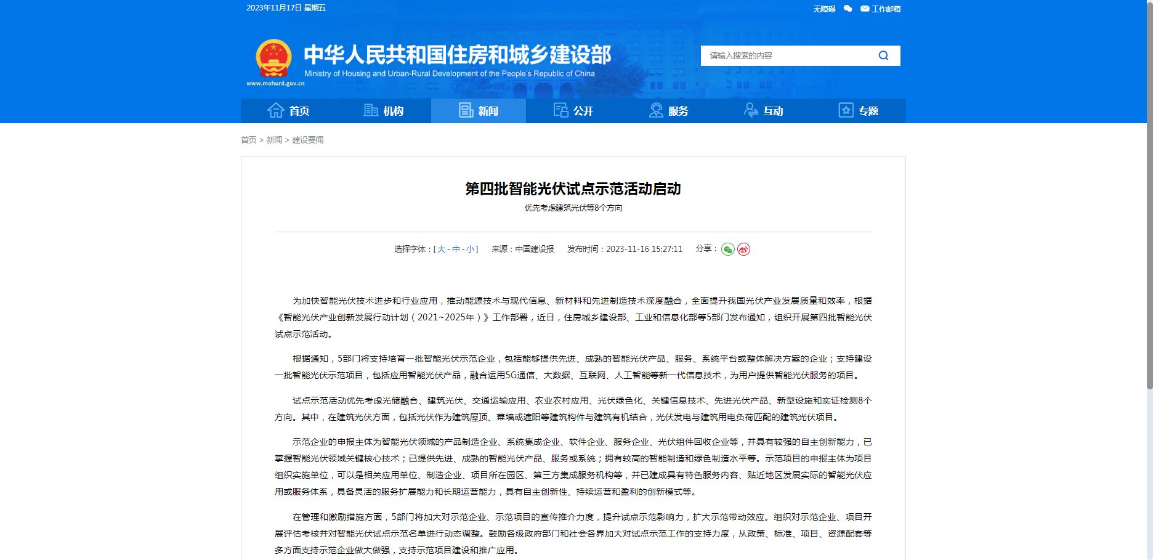Image resolution: width=1153 pixels, height=560 pixels.
Task: Click 首页 in the breadcrumb
Action: (248, 140)
